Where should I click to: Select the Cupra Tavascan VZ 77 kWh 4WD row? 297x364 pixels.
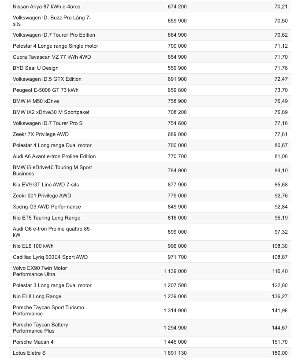52,57
